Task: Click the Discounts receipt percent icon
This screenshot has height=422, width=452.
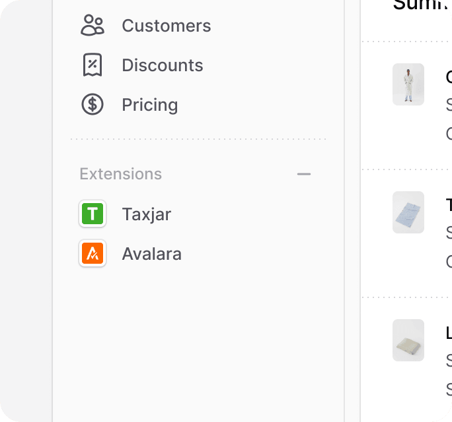Action: [93, 65]
